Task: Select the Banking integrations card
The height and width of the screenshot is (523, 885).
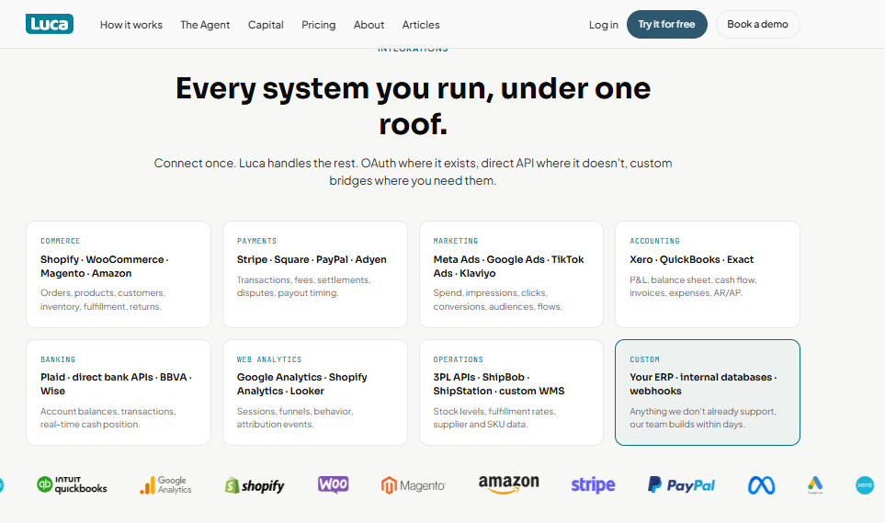Action: (x=119, y=392)
